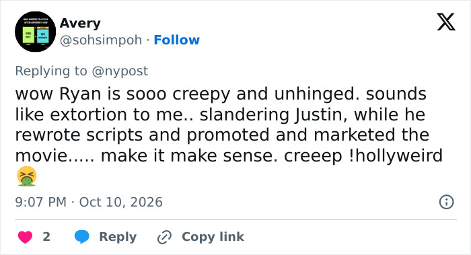Open the display name Avery
This screenshot has height=255, width=471.
point(80,24)
